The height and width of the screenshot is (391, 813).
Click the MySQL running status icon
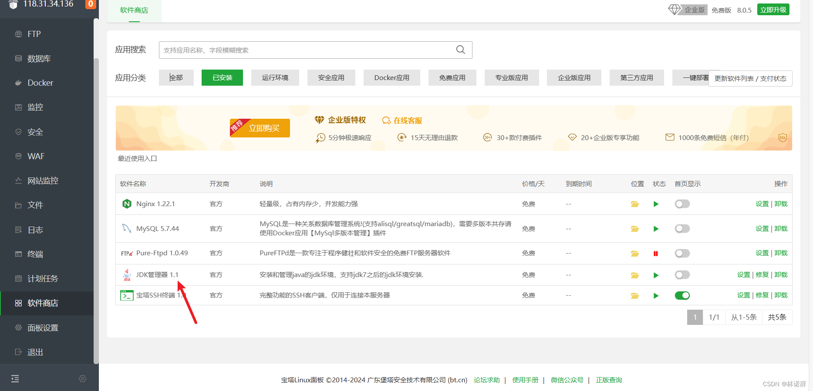point(656,229)
